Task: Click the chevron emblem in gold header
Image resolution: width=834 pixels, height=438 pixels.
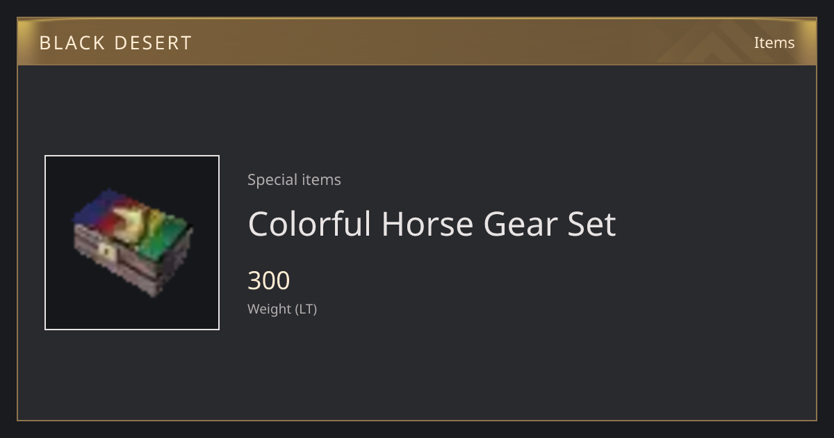Action: (723, 43)
